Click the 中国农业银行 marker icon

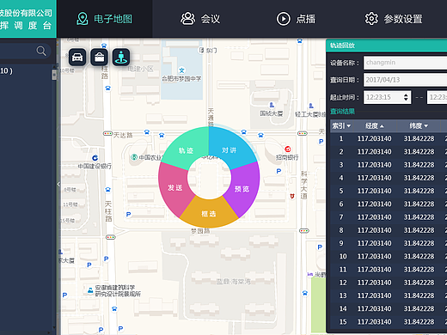134,157
